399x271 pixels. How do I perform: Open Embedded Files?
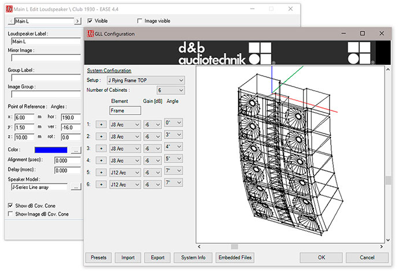coord(235,258)
